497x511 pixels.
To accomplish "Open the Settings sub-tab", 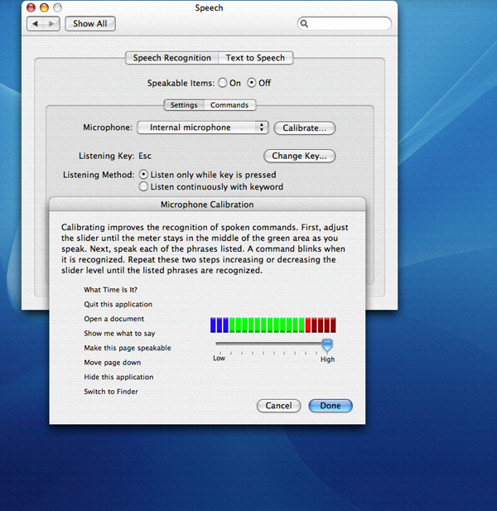I will click(184, 105).
